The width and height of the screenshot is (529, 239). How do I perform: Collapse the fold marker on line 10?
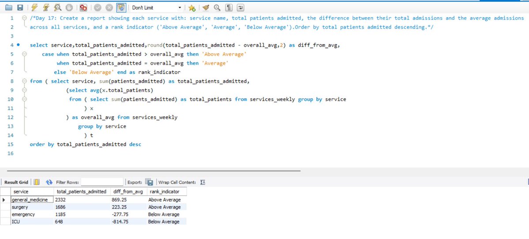pyautogui.click(x=24, y=99)
